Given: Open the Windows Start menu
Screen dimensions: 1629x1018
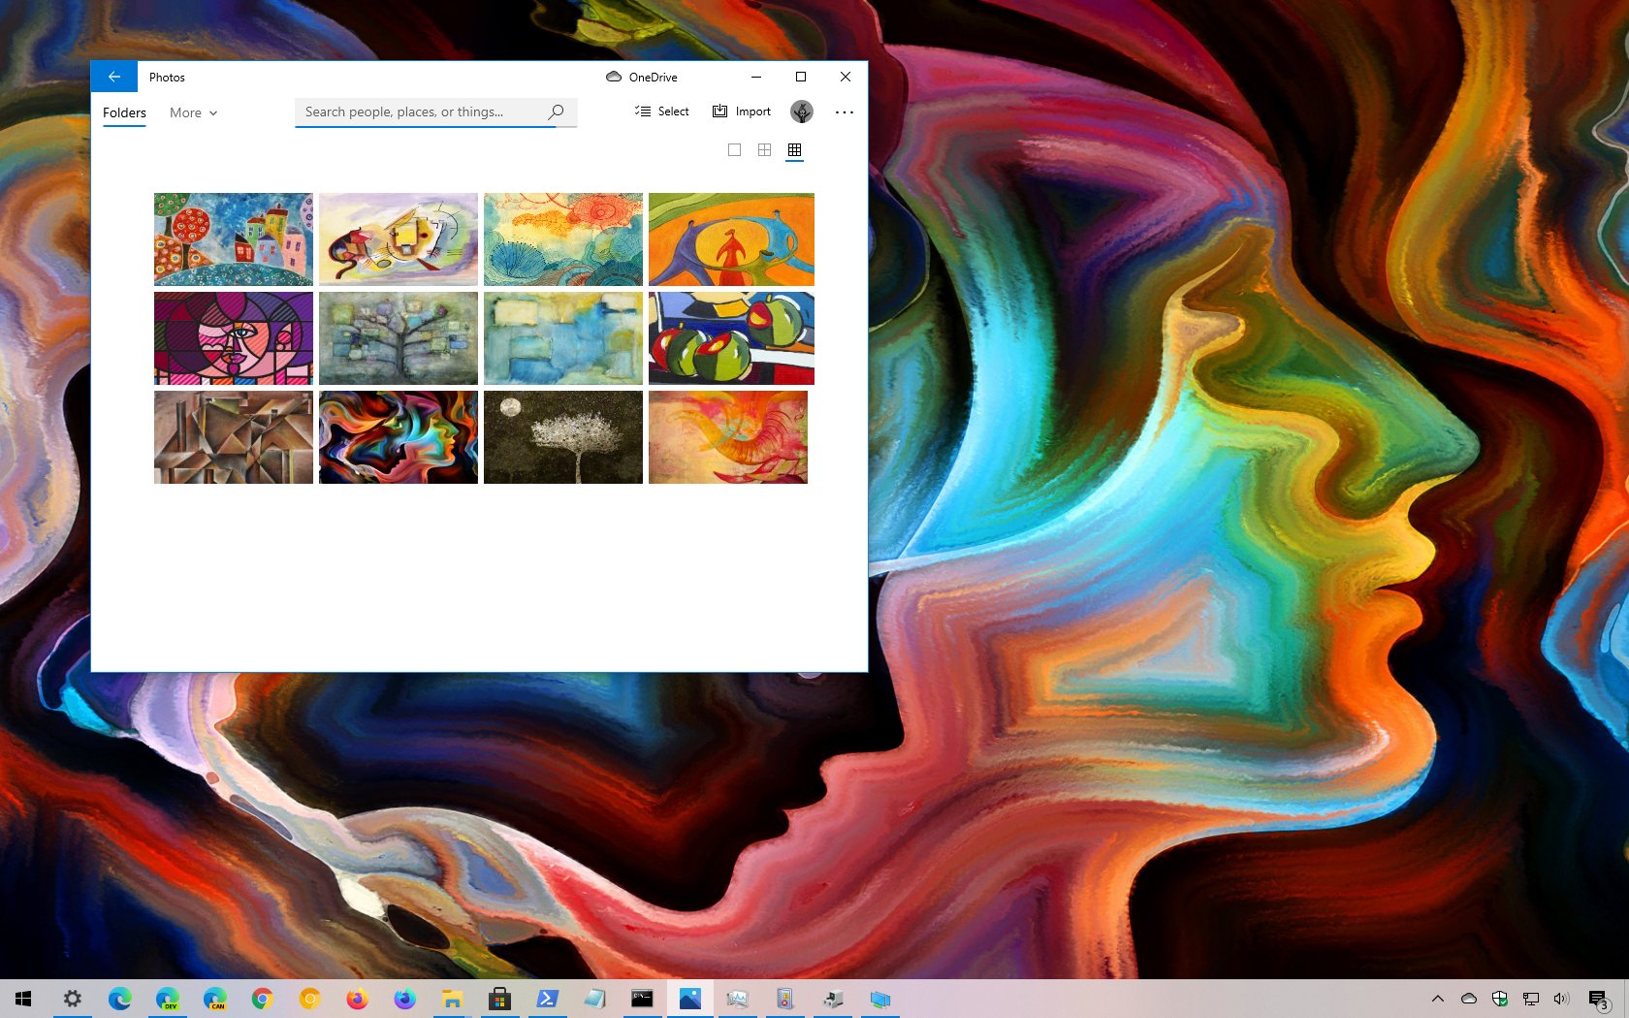Looking at the screenshot, I should [23, 999].
